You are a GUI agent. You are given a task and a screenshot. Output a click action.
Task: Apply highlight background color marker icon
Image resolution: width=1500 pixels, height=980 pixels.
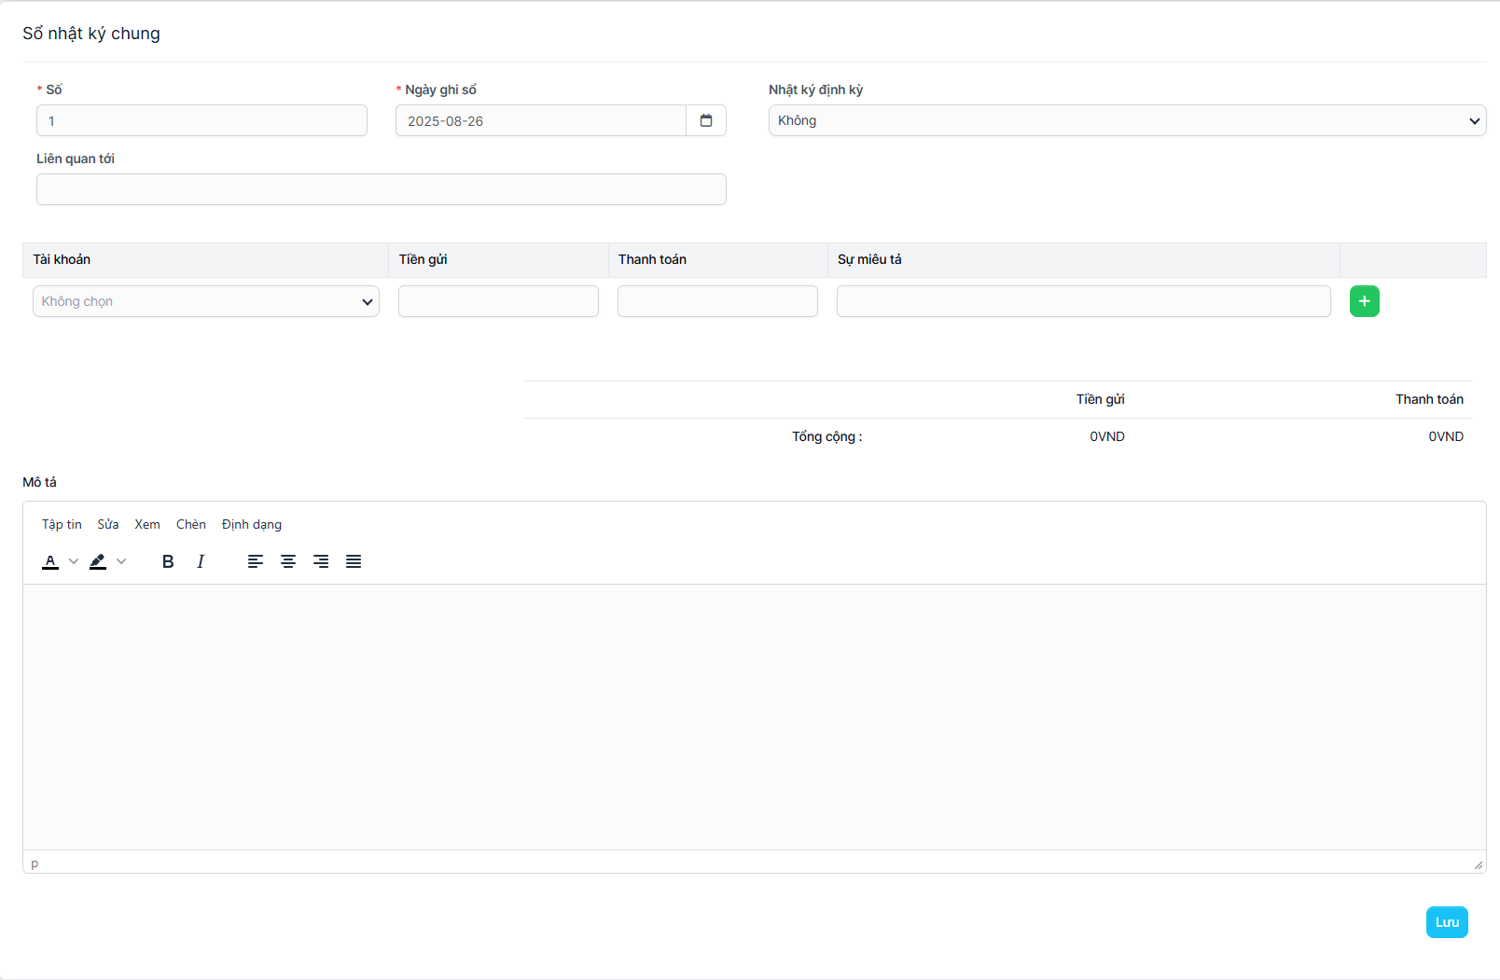pyautogui.click(x=98, y=561)
